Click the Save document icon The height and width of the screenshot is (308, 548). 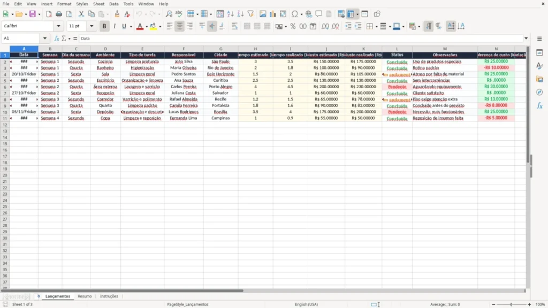pyautogui.click(x=33, y=14)
